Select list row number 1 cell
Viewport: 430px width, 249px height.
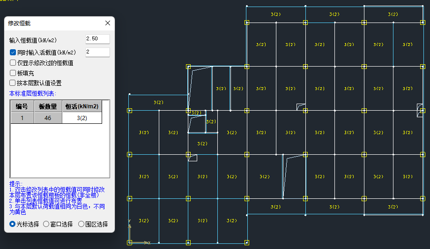coord(22,118)
